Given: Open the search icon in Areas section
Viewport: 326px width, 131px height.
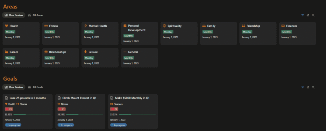Looking at the screenshot, I should pos(313,15).
